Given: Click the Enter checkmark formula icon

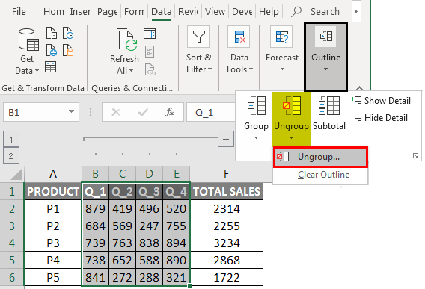Looking at the screenshot, I should pos(143,112).
